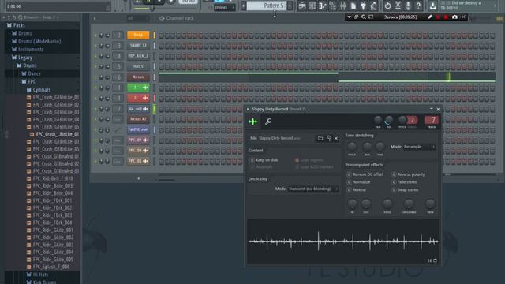Click the magnifier icon in recorder bar

click(364, 17)
